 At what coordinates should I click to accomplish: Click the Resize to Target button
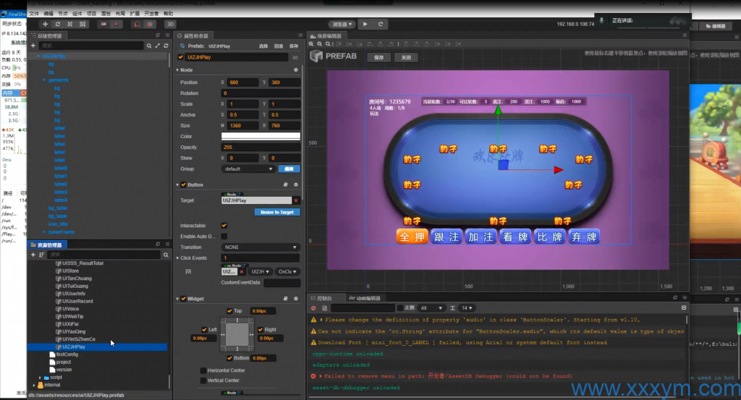pyautogui.click(x=276, y=212)
